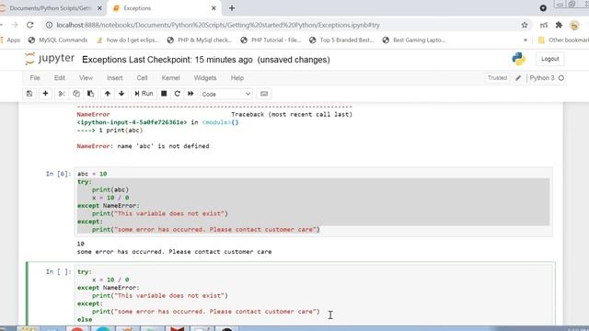Viewport: 589px width, 331px height.
Task: Save notebook with the floppy disk icon
Action: tap(29, 94)
